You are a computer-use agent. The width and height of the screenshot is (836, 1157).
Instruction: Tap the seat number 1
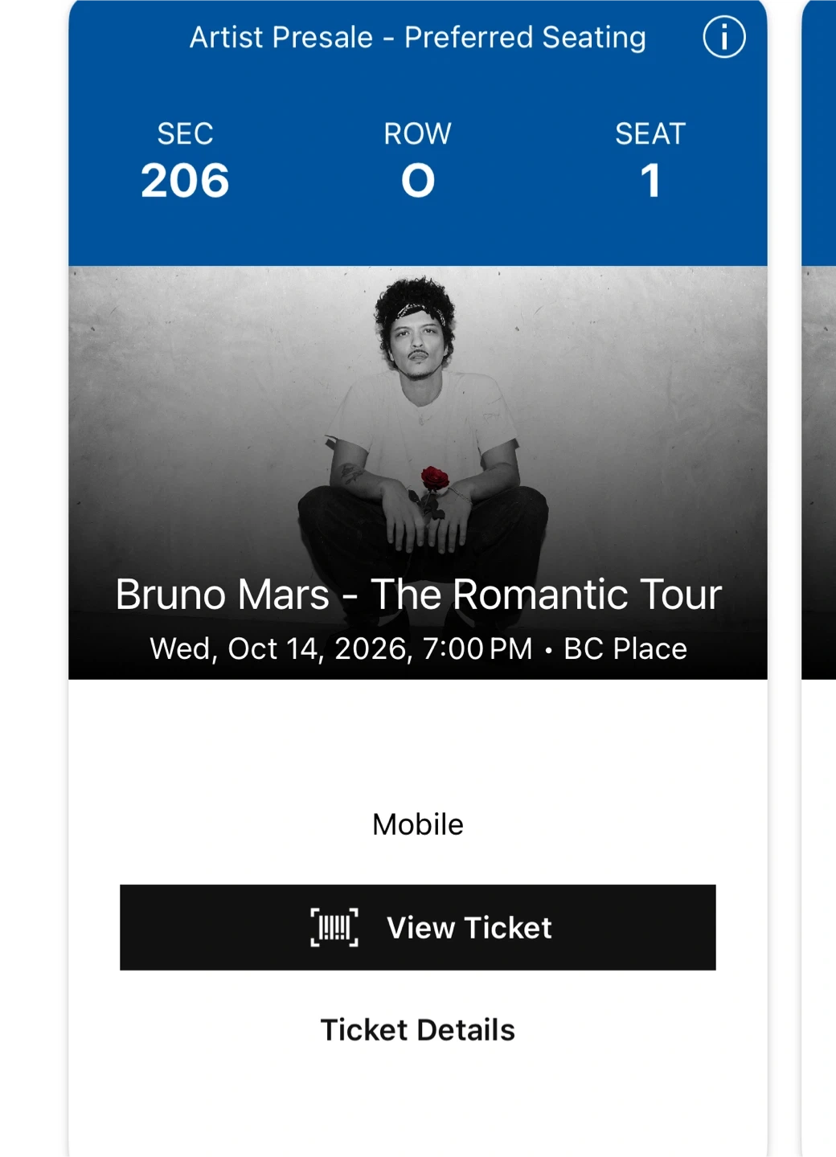pyautogui.click(x=650, y=181)
